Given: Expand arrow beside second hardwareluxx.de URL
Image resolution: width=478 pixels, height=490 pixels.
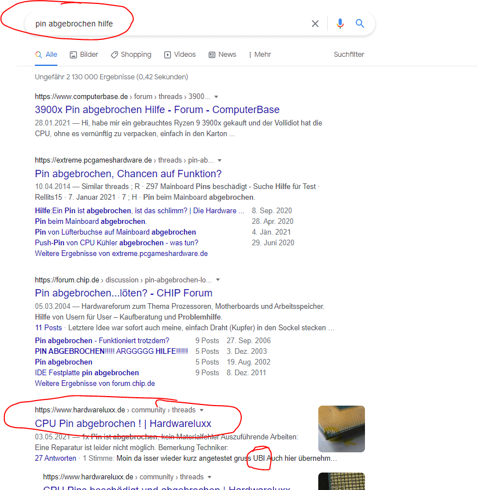Looking at the screenshot, I should pos(210,477).
